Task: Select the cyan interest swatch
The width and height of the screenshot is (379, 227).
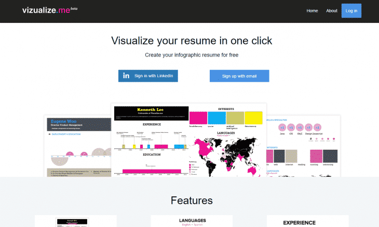Action: (216, 118)
